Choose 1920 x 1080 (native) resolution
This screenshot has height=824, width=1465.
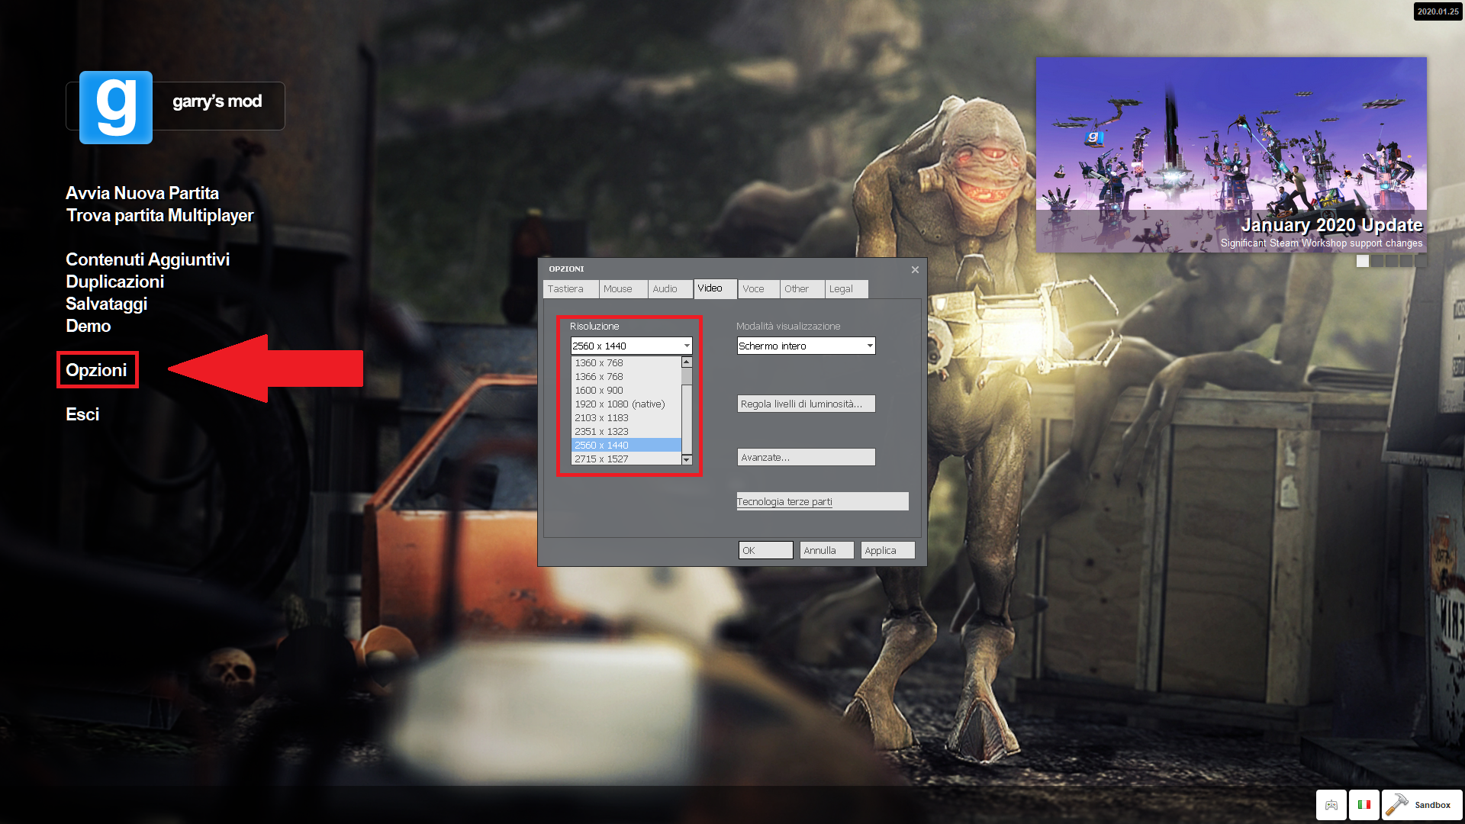point(626,404)
